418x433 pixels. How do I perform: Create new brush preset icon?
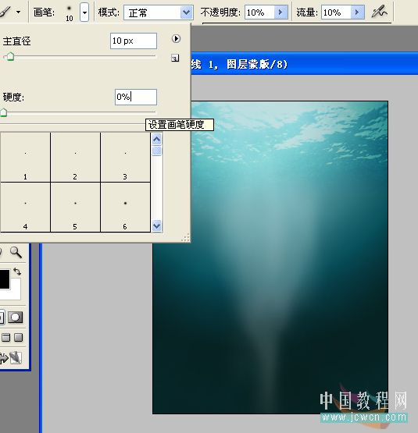[175, 58]
